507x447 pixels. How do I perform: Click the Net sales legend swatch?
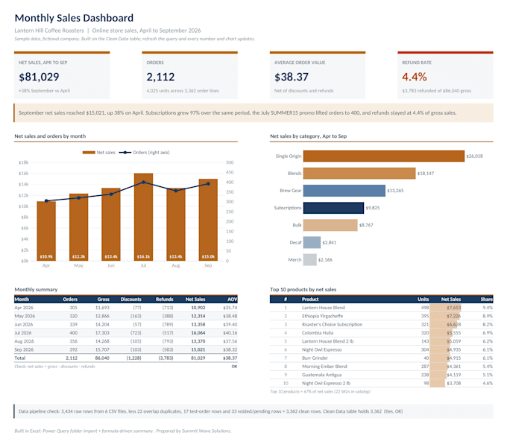[89, 153]
